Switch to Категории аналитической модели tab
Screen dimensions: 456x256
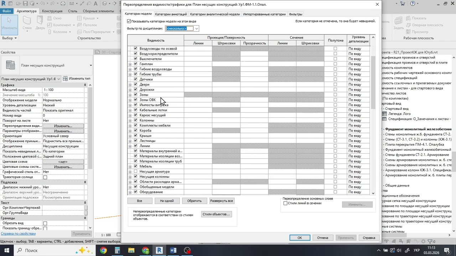coord(215,14)
